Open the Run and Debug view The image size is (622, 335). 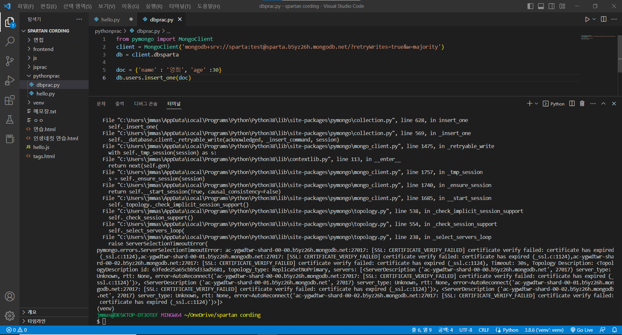[x=10, y=80]
